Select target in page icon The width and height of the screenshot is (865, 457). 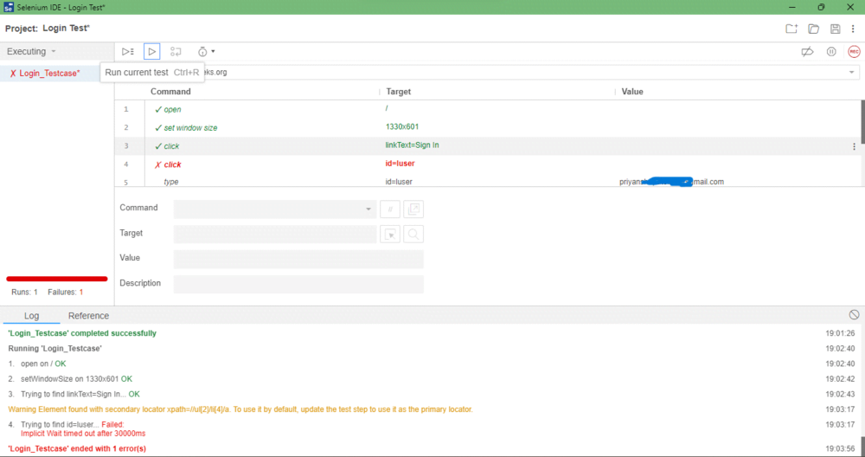(x=390, y=234)
